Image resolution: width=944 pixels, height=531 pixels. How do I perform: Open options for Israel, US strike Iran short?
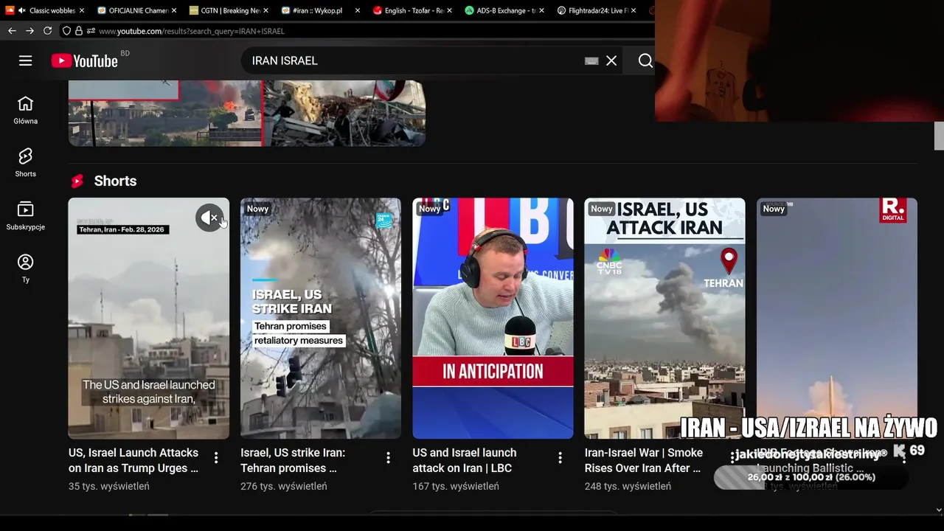pos(388,458)
